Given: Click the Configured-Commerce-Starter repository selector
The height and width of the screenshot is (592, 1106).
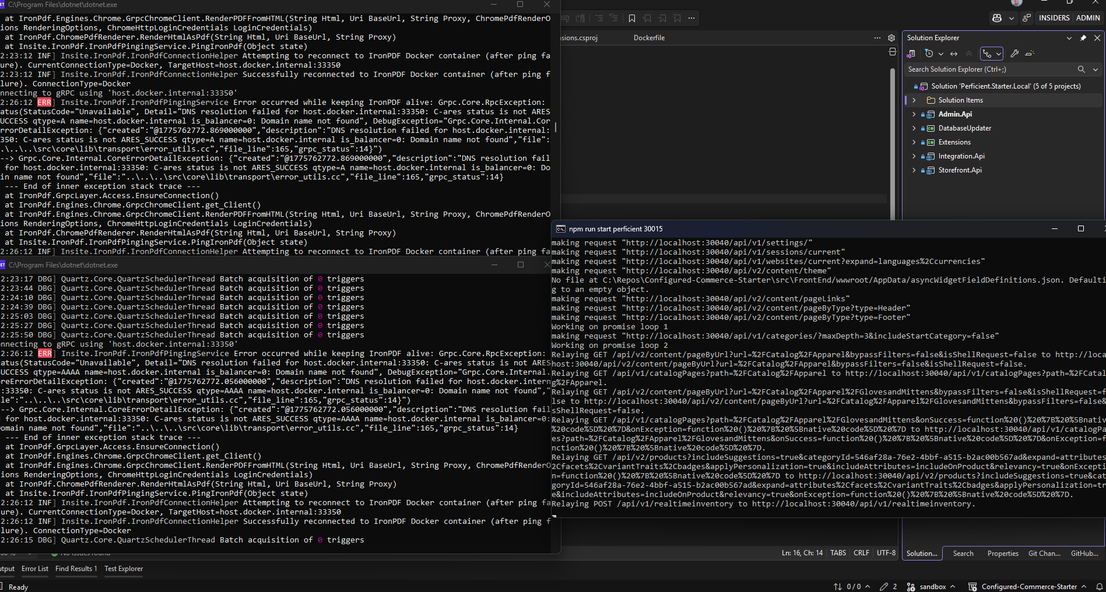Looking at the screenshot, I should click(x=1028, y=587).
